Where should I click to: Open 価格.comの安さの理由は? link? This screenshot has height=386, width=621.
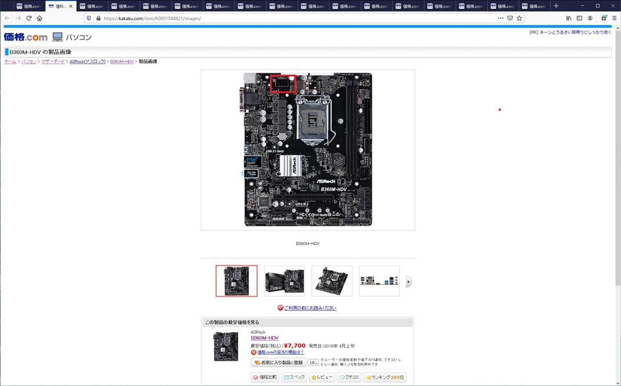pos(280,352)
